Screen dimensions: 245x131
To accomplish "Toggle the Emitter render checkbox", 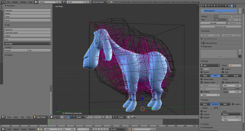I will (202, 69).
